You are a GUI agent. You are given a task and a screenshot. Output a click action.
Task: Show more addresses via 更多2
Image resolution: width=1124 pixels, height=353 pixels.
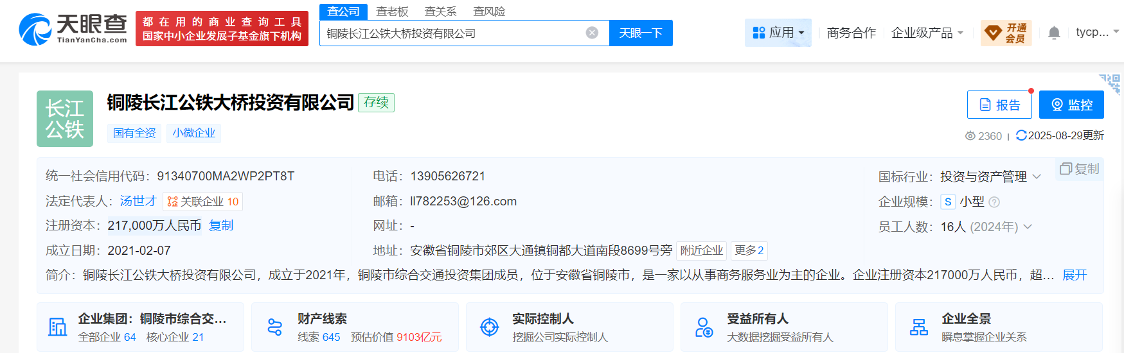[749, 250]
